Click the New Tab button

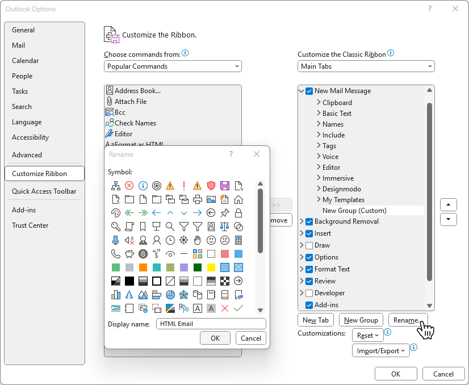316,320
